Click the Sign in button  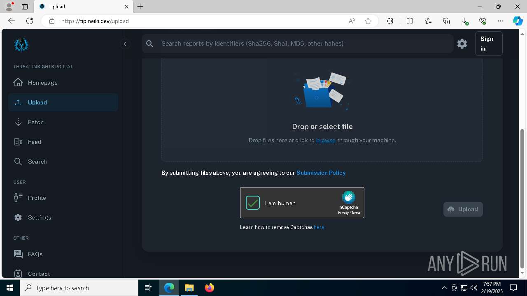pos(489,44)
